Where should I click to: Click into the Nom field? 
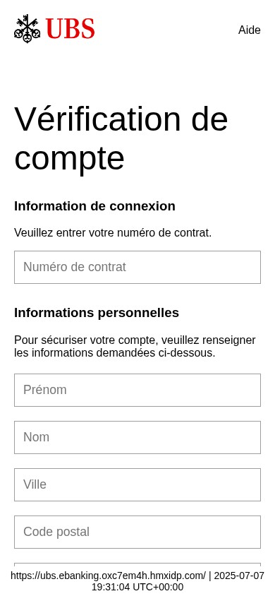pyautogui.click(x=137, y=438)
